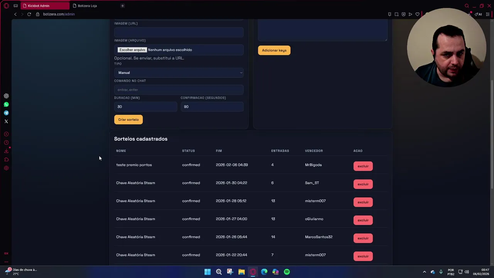Open the Opera main menu logo
The height and width of the screenshot is (278, 494).
(x=6, y=6)
